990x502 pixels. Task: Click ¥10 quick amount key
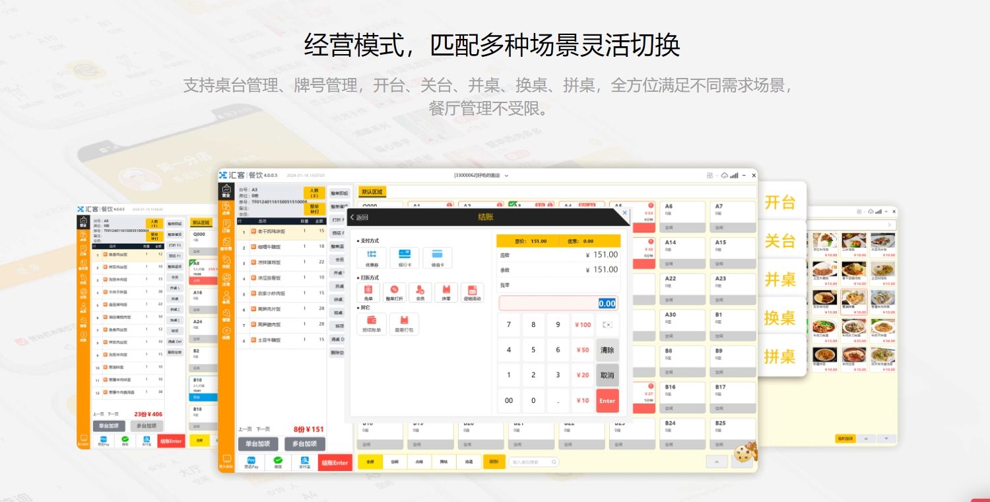(x=583, y=400)
